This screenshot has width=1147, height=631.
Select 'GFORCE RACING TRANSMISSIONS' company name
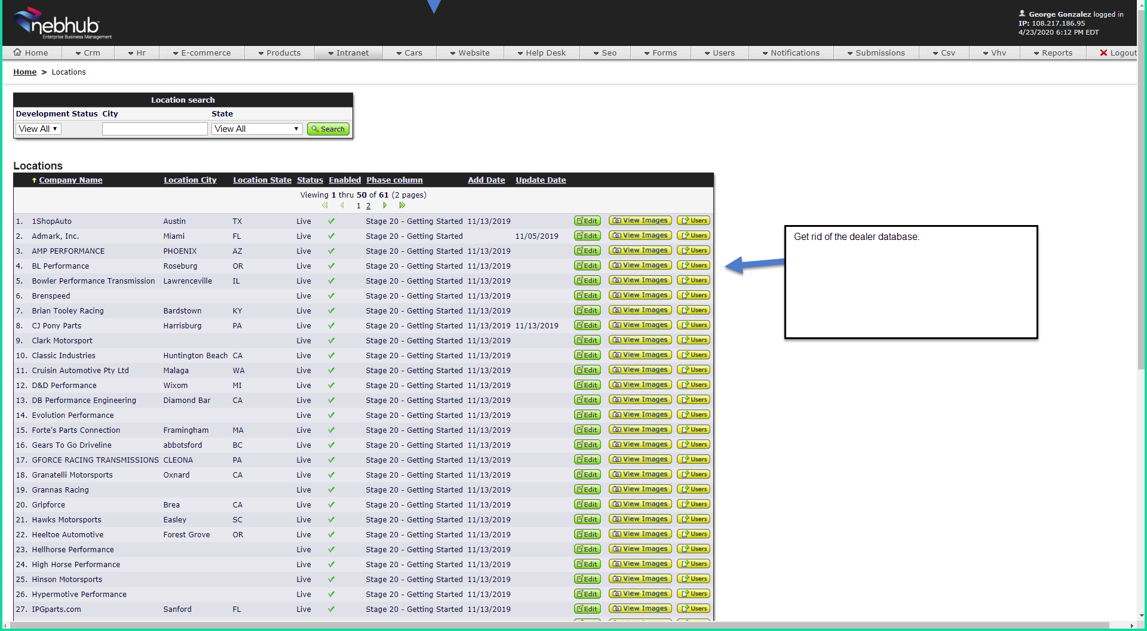click(96, 460)
